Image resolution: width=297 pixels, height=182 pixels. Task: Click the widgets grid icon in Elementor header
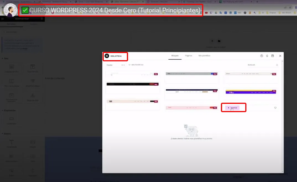(x=42, y=19)
